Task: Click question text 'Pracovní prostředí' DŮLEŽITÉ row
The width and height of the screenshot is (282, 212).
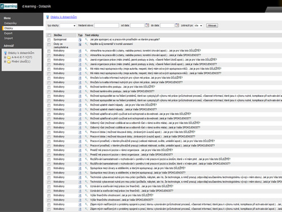Action: coord(152,141)
